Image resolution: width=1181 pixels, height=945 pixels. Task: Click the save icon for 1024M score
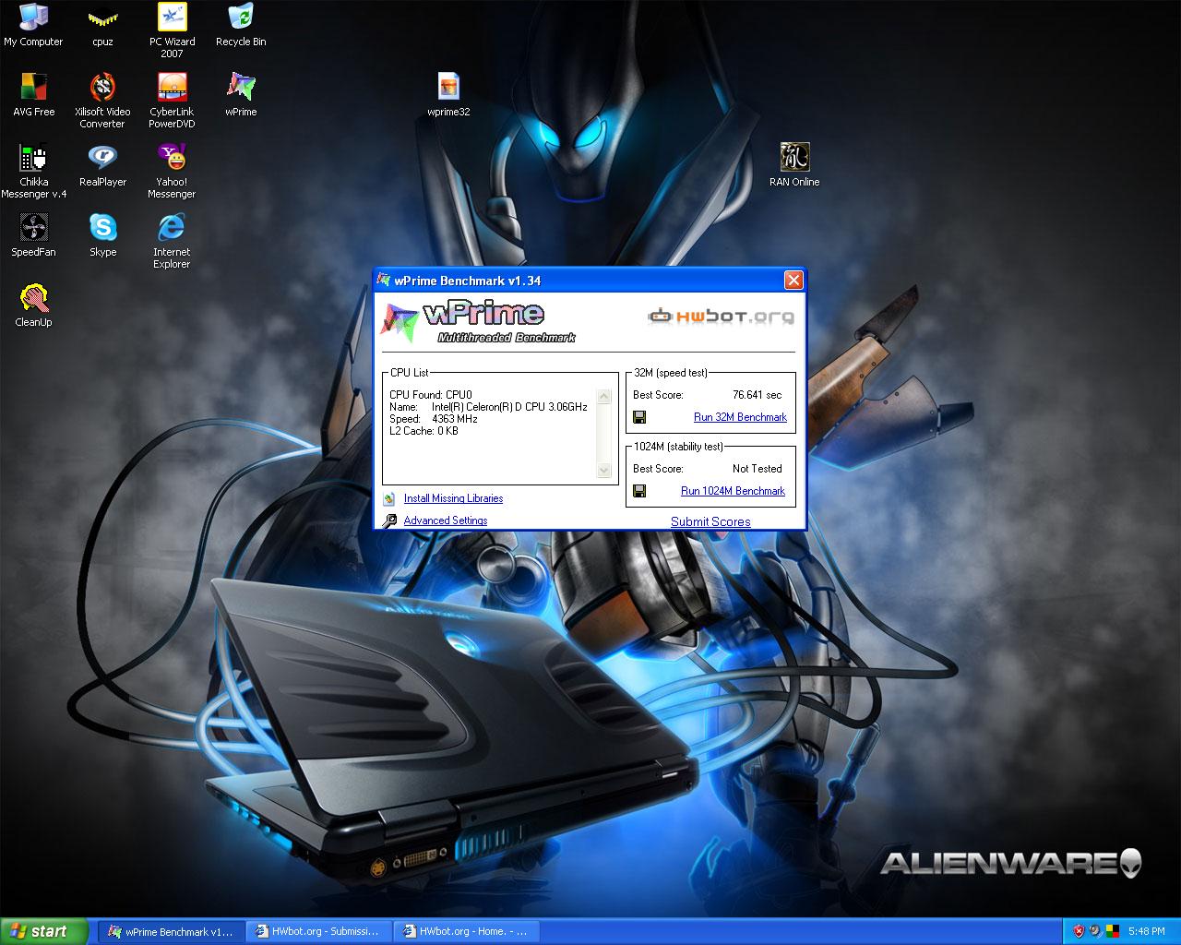[639, 491]
